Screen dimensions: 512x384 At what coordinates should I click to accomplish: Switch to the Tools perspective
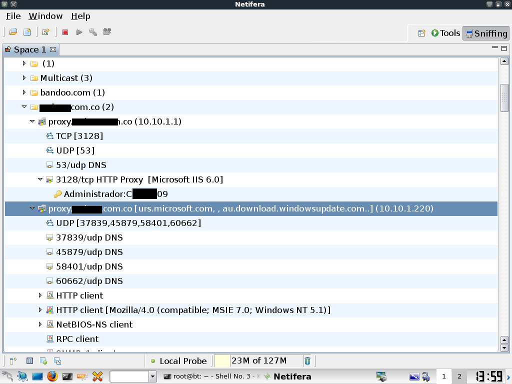tap(445, 33)
